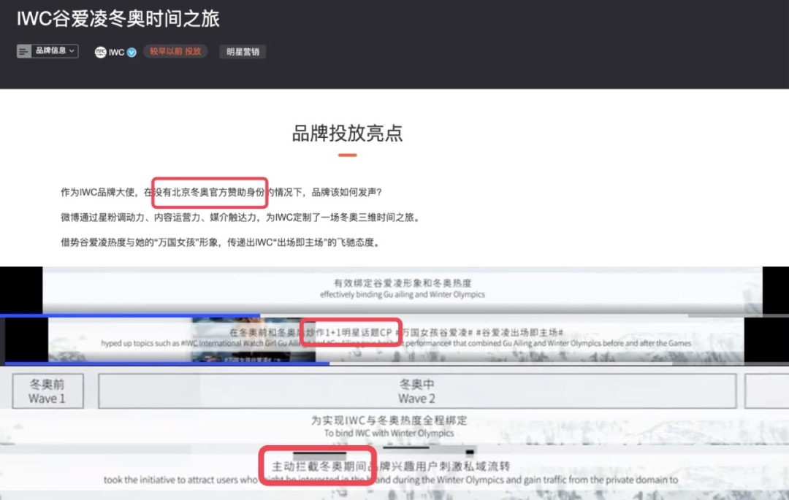This screenshot has height=500, width=789.
Task: Click the 品牌投放亮点 section heading
Action: pyautogui.click(x=347, y=133)
